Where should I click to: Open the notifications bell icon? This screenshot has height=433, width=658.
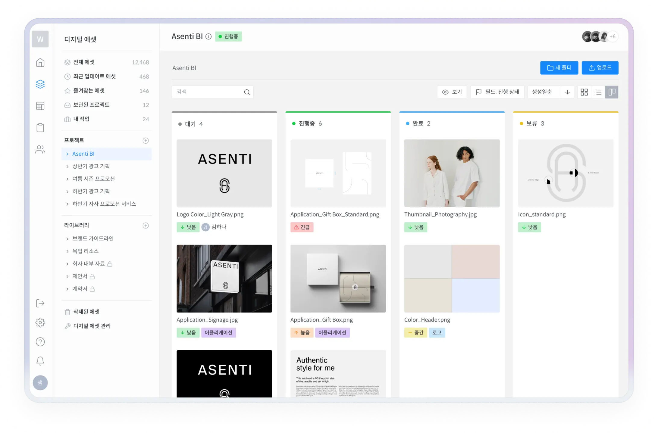tap(40, 361)
